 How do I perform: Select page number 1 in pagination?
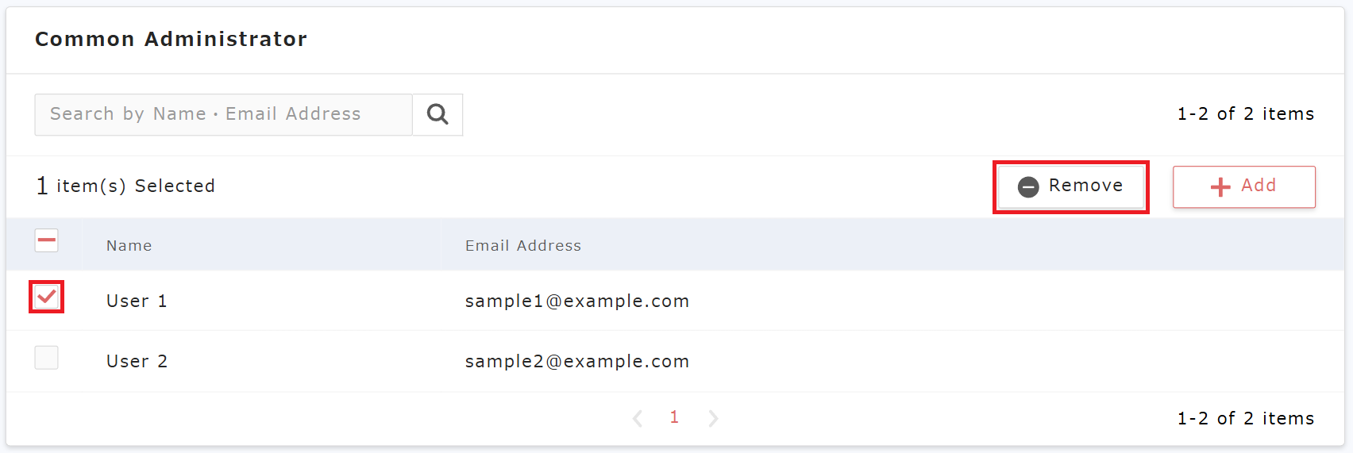(x=674, y=417)
